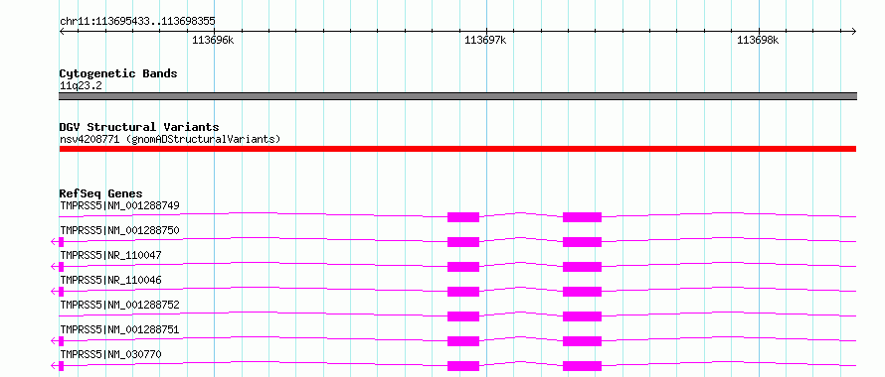The height and width of the screenshot is (377, 885).
Task: Click the 113698k ruler tick label
Action: tap(758, 40)
